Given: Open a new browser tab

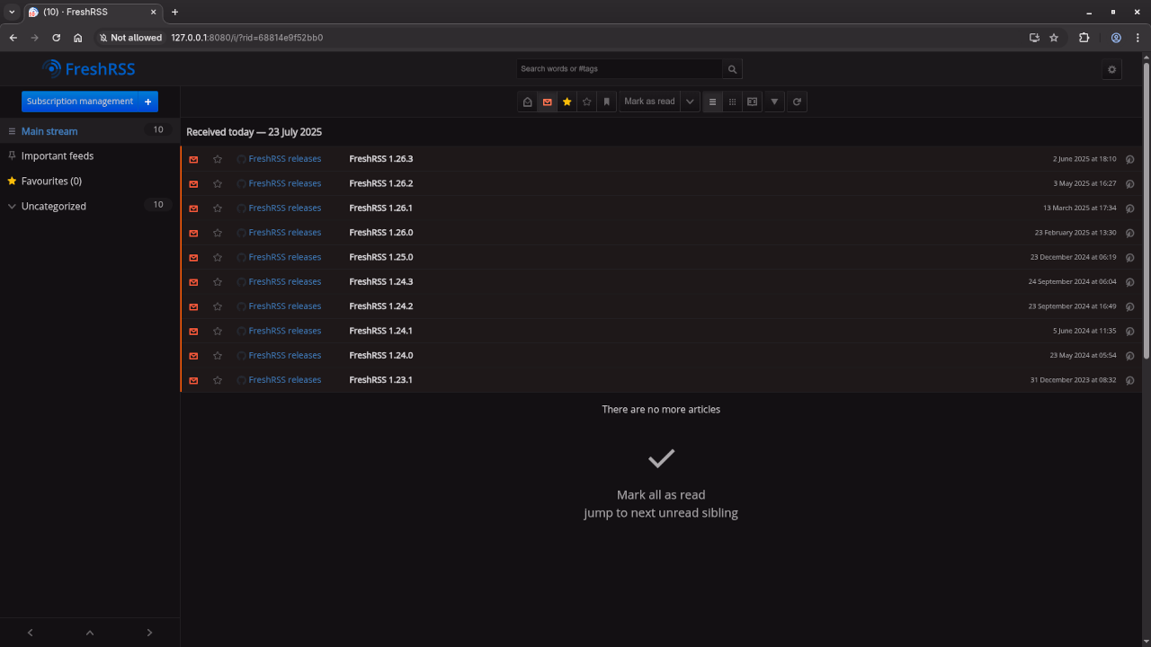Looking at the screenshot, I should 174,12.
